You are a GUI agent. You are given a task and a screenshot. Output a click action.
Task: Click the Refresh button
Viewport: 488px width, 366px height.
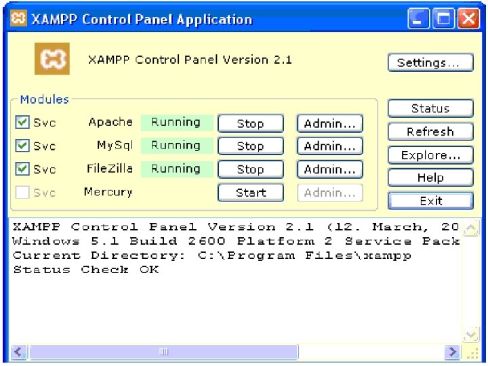(430, 131)
